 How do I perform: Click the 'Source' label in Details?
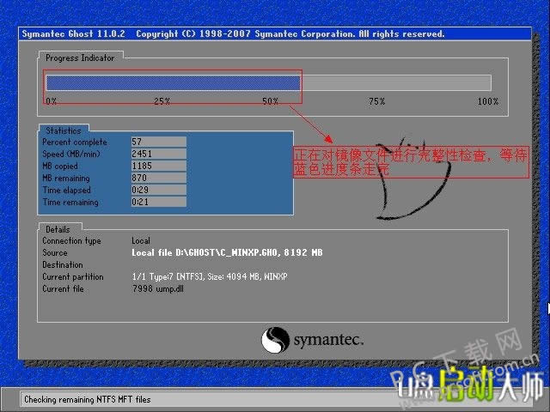pos(55,252)
